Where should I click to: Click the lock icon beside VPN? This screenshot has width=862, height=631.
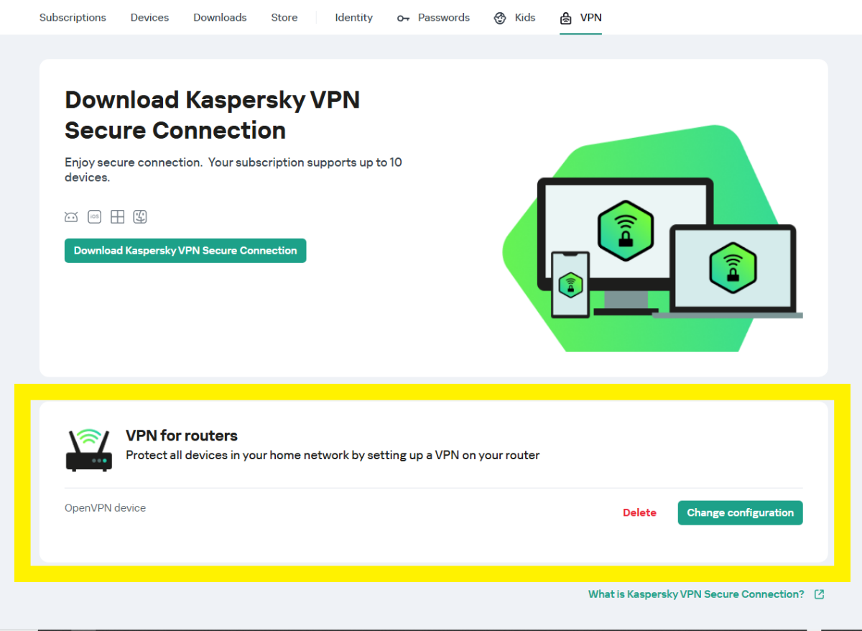(566, 18)
